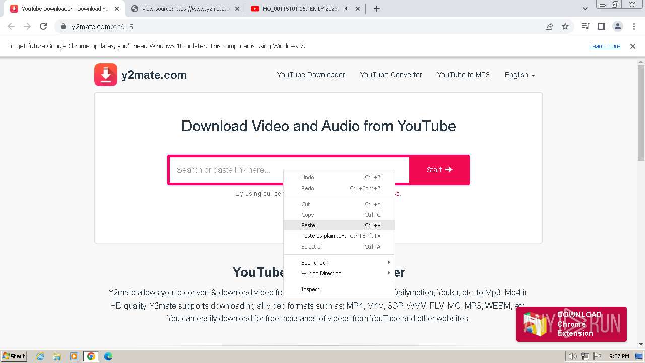The image size is (645, 363).
Task: Click the Download Chrome Extension banner
Action: pyautogui.click(x=571, y=324)
